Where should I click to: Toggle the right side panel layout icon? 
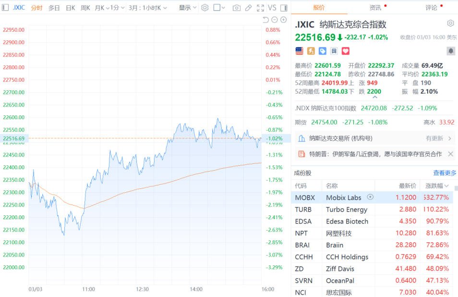tap(283, 8)
